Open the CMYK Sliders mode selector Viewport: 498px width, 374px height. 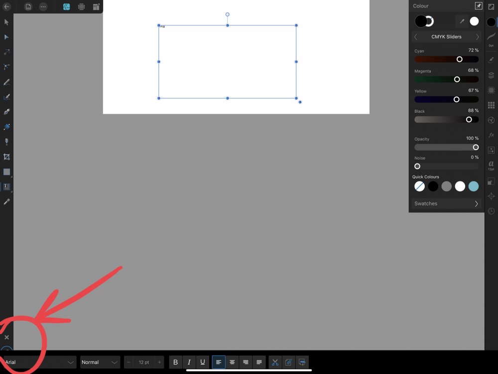tap(446, 37)
